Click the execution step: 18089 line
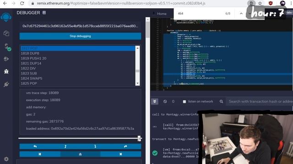Viewport: 293px width, 164px height. pos(43,100)
